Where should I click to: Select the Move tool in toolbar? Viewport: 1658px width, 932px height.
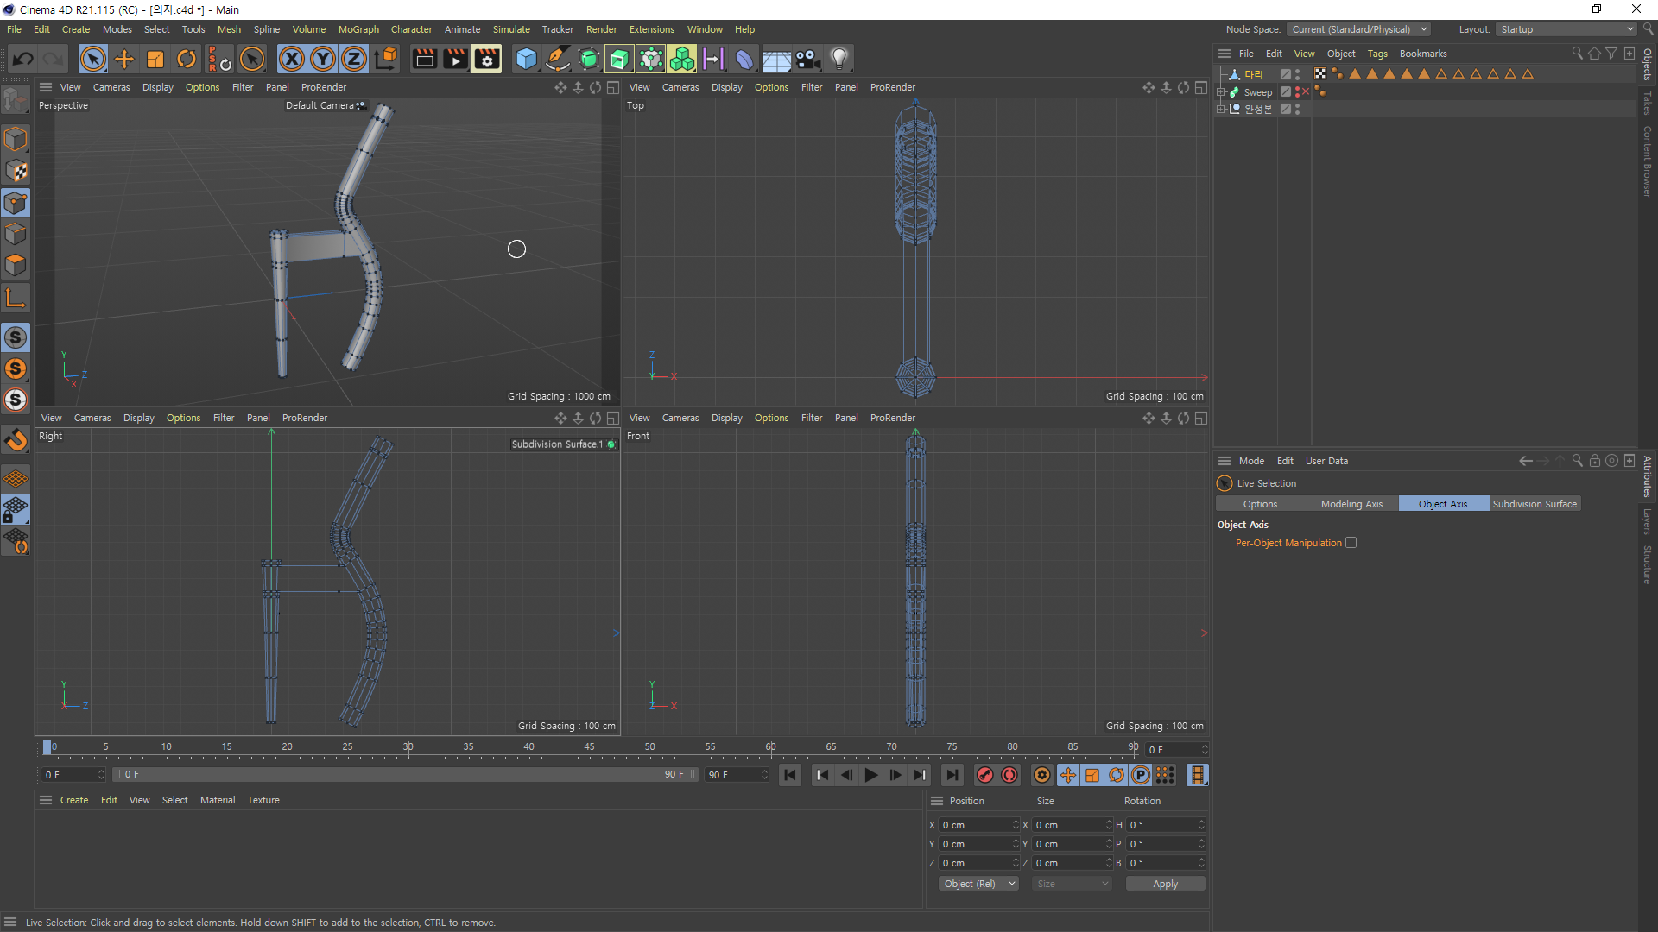click(x=124, y=60)
